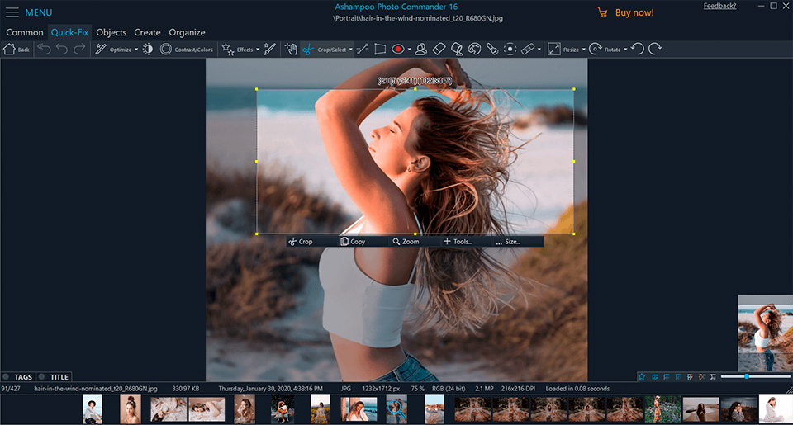
Task: Select the bandage repair tool
Action: (x=528, y=49)
